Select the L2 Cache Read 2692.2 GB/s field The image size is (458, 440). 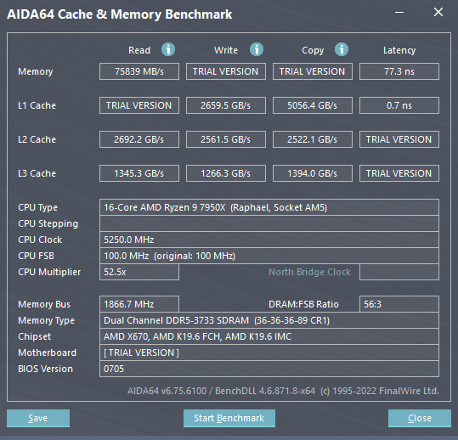tap(139, 139)
